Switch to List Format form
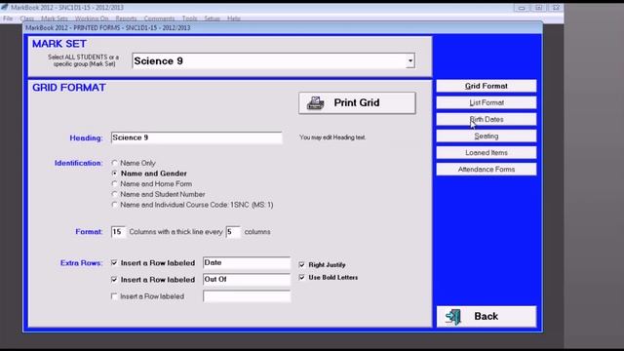 coord(486,102)
